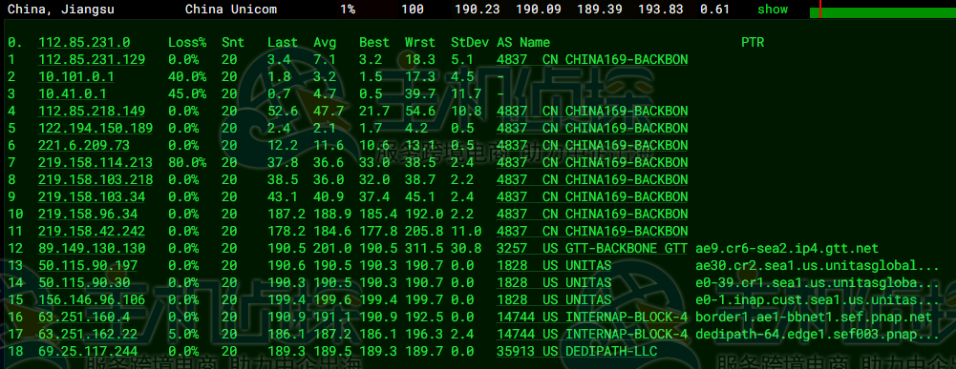Click the green 'show' link

(x=773, y=10)
